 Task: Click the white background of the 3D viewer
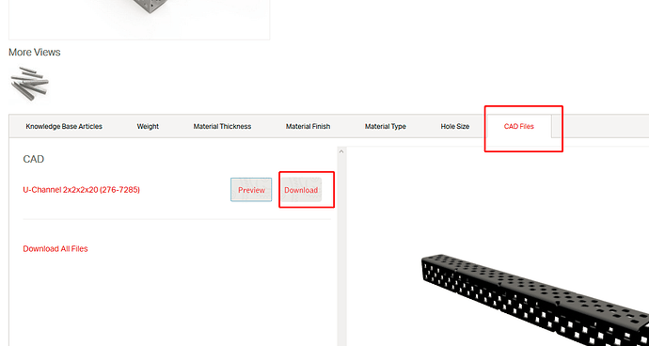pyautogui.click(x=497, y=198)
